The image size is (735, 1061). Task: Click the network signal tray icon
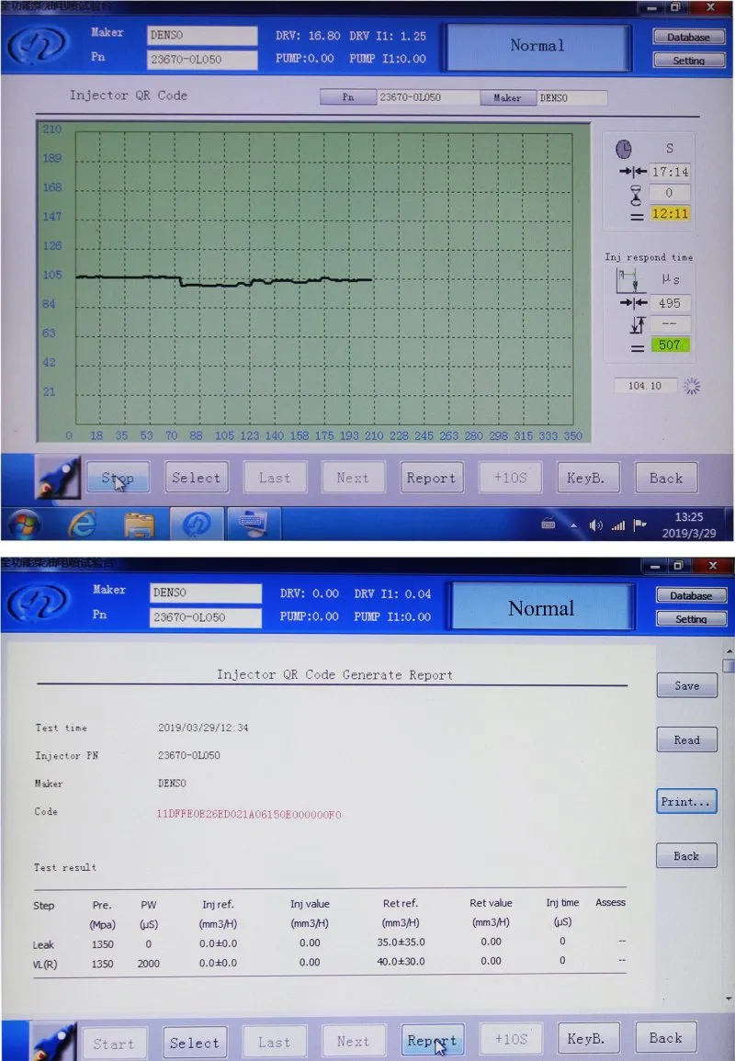point(618,525)
